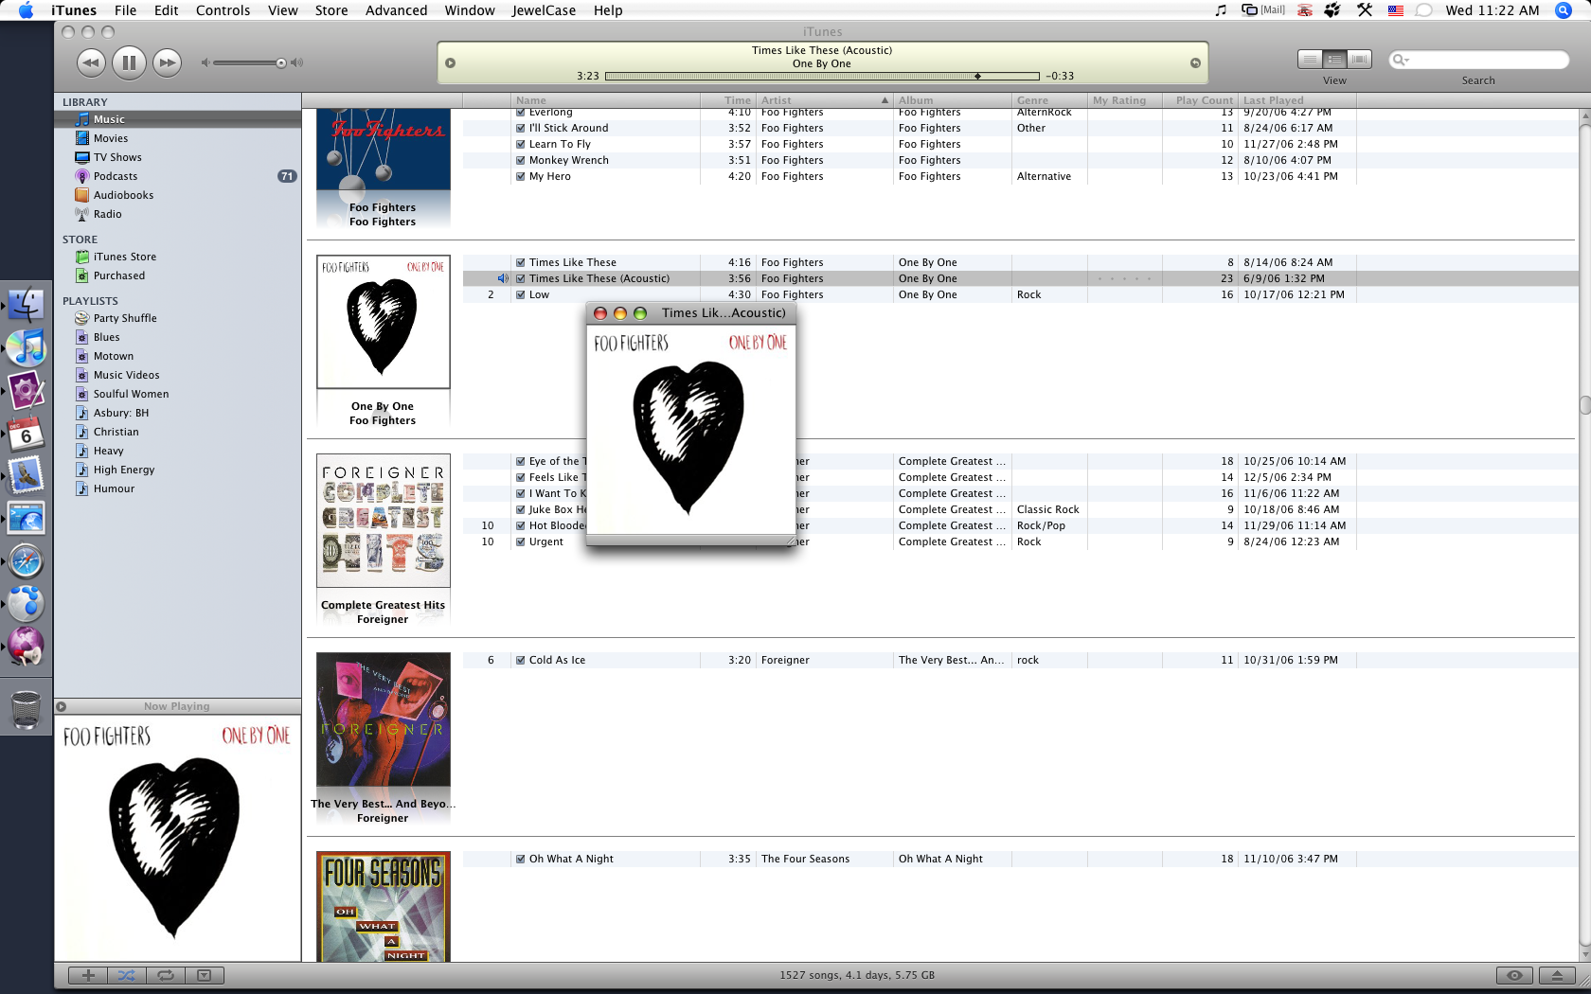
Task: Toggle the Now Playing artwork selector arrow
Action: (x=62, y=706)
